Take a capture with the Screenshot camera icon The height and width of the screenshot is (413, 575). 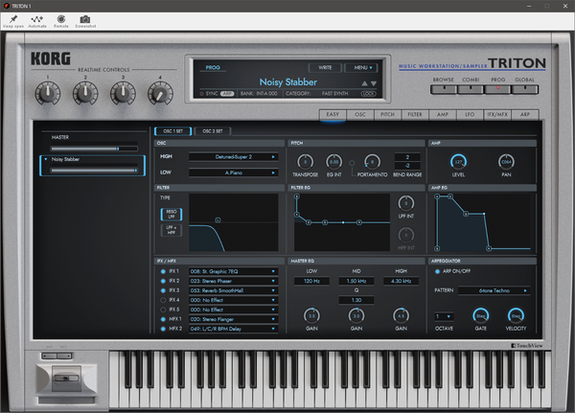coord(85,19)
